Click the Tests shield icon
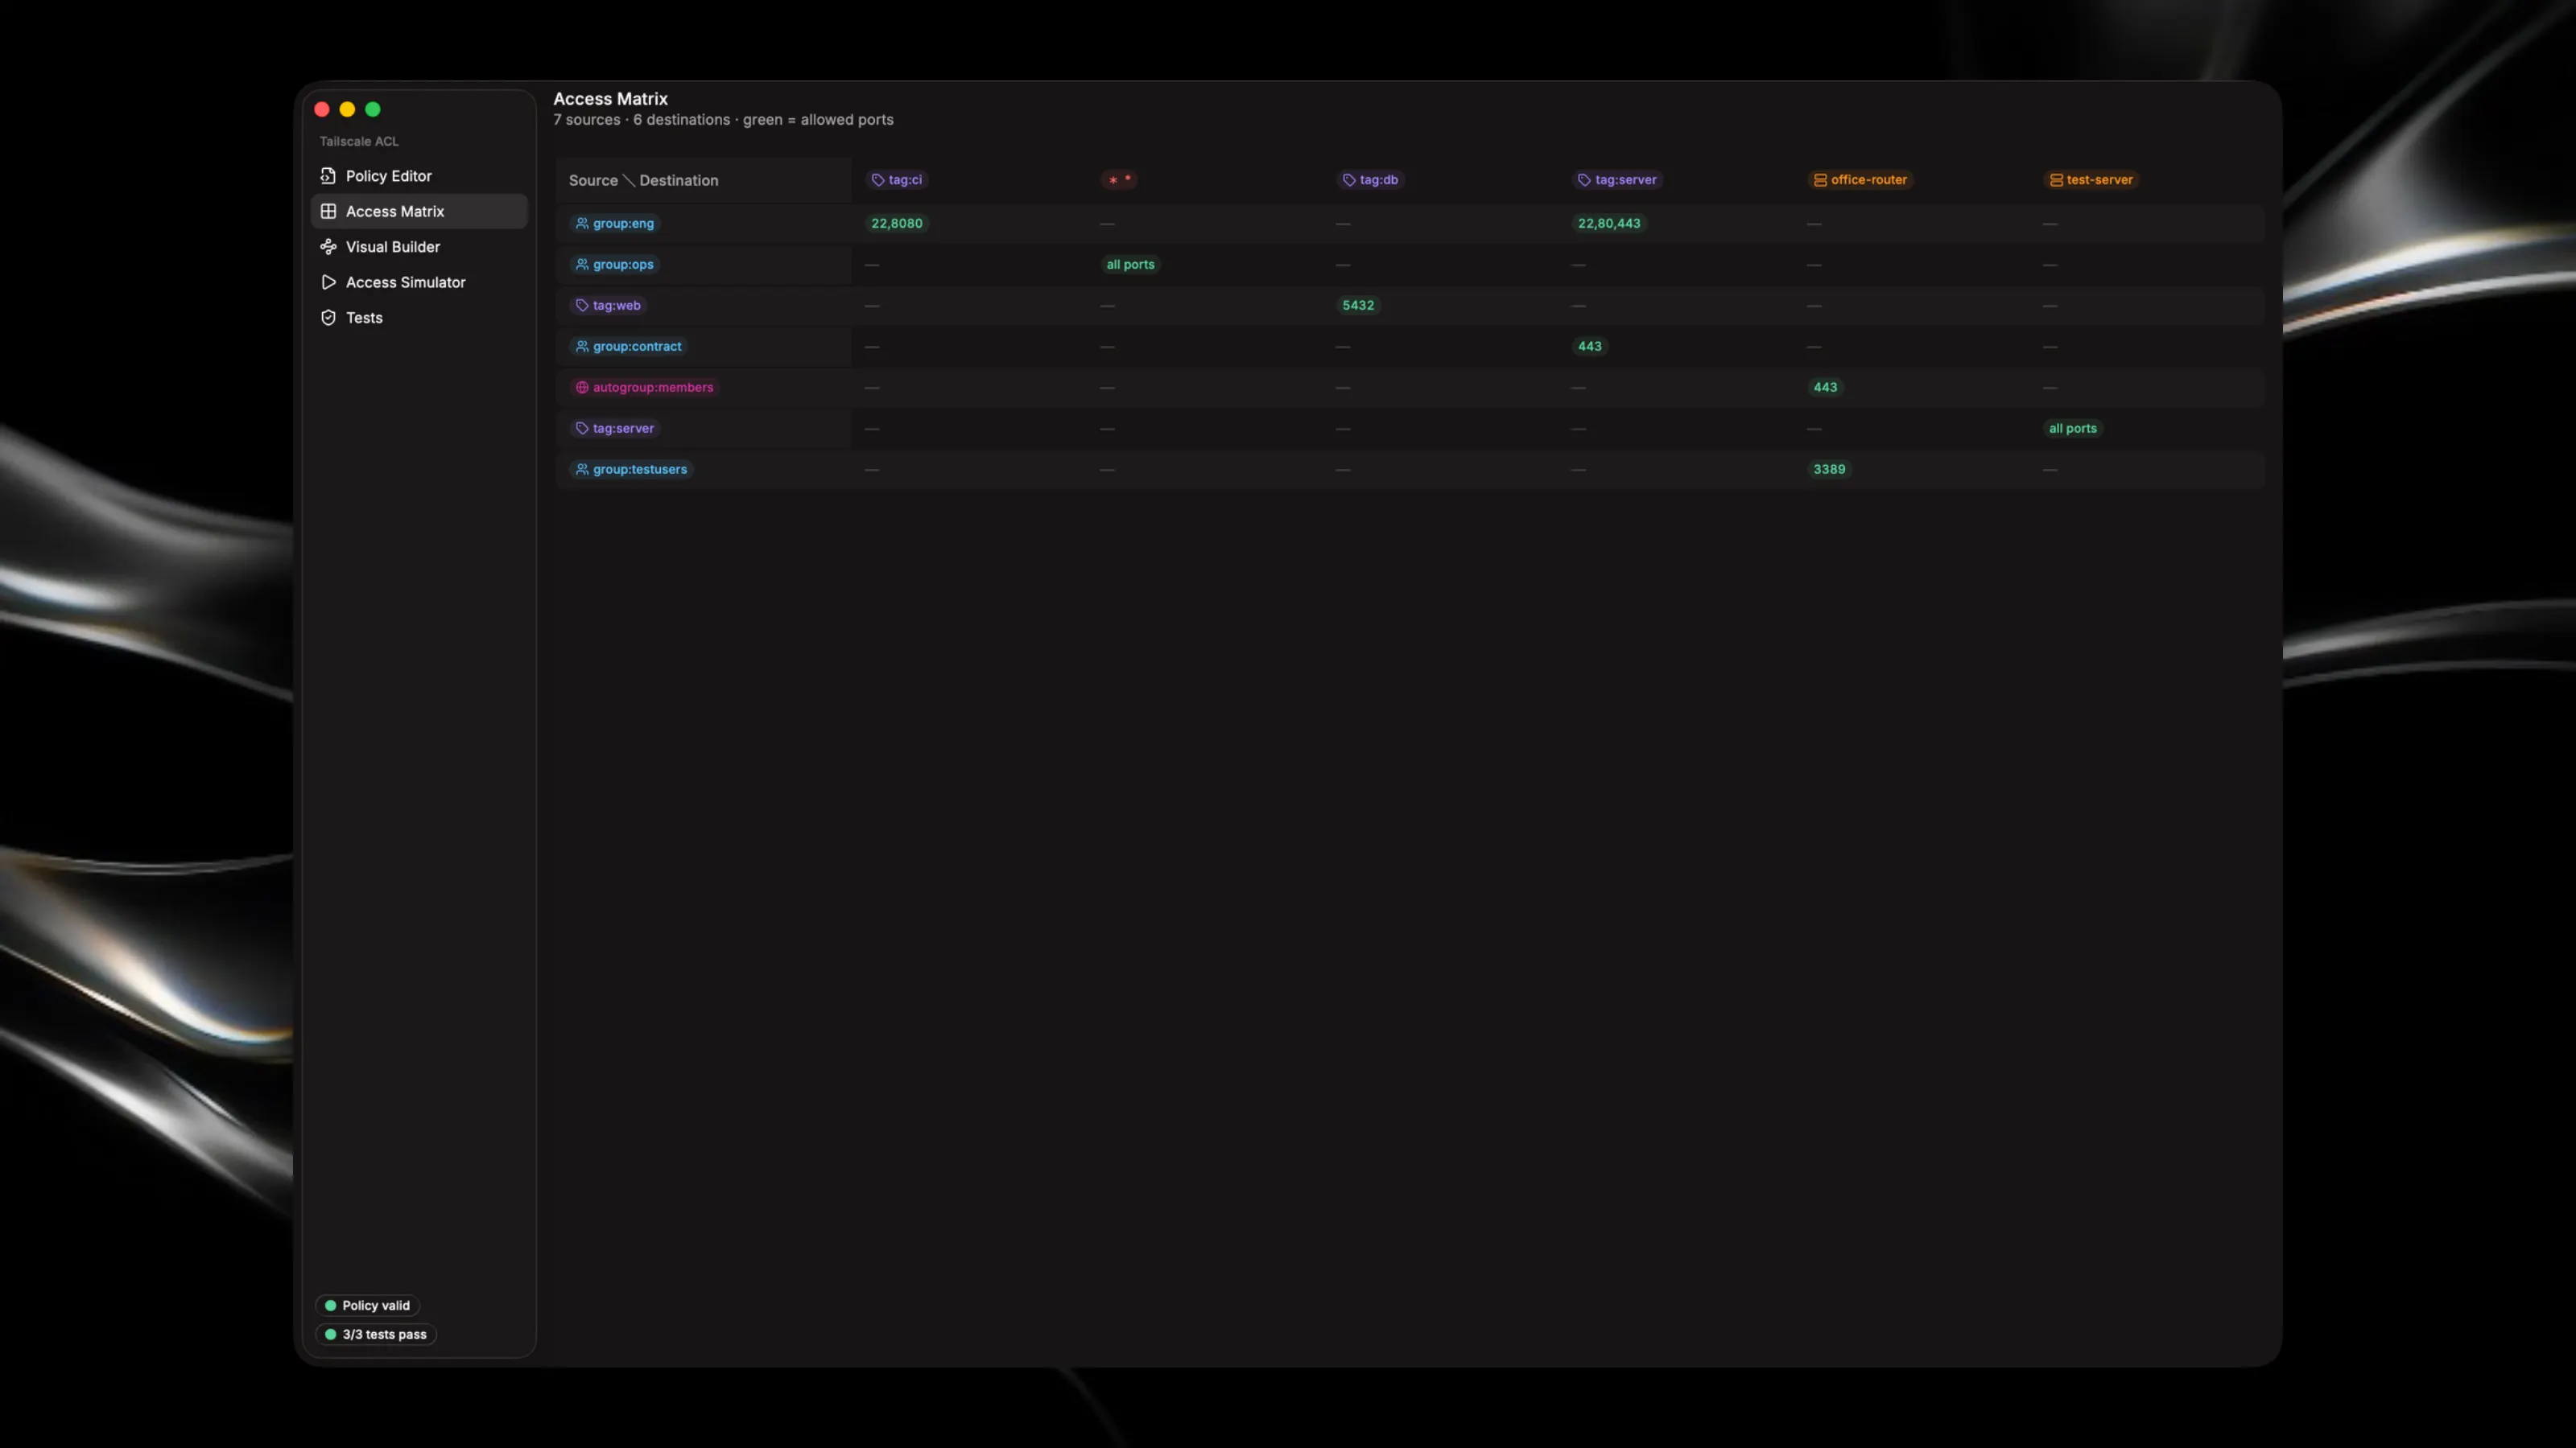Screen dimensions: 2576x1448 pyautogui.click(x=328, y=318)
